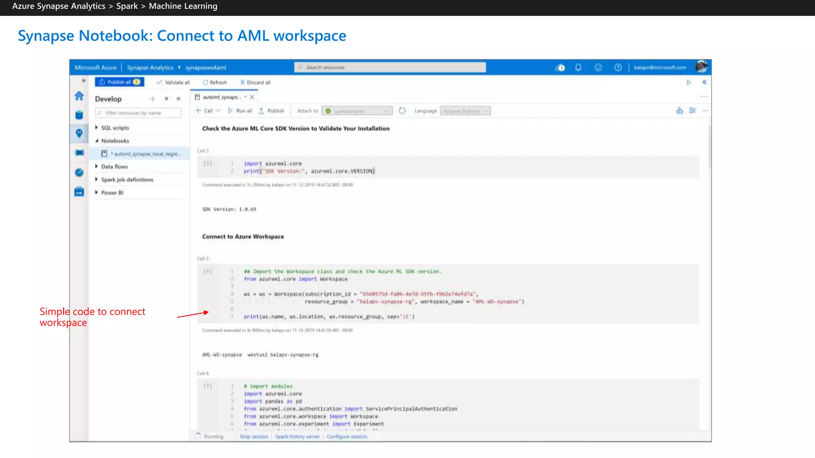Open the notifications bell
Viewport: 815px width, 458px height.
(x=578, y=68)
